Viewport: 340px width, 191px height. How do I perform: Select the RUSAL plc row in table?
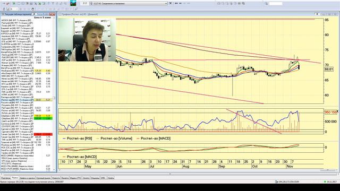point(27,113)
